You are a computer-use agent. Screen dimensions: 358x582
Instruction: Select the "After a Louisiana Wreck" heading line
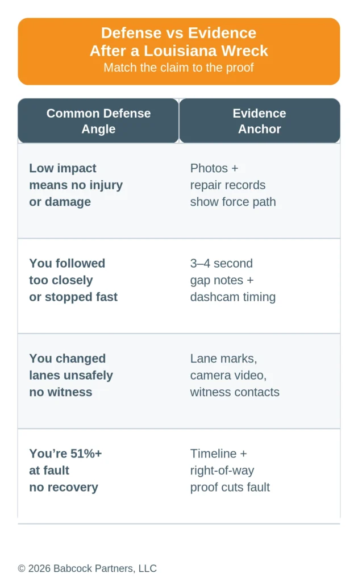178,51
